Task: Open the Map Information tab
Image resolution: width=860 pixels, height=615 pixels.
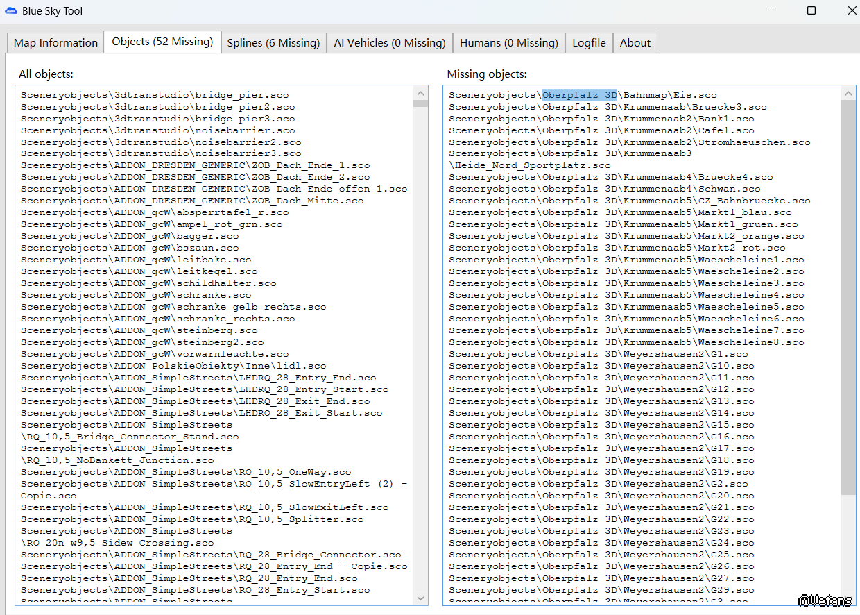Action: (55, 43)
